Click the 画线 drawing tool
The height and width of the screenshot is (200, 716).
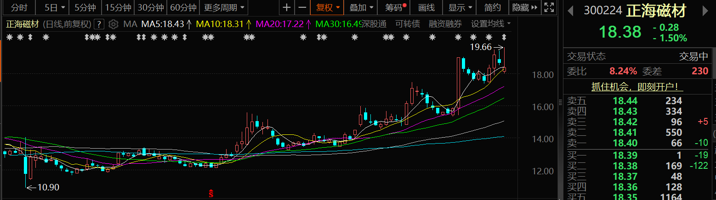click(x=426, y=7)
